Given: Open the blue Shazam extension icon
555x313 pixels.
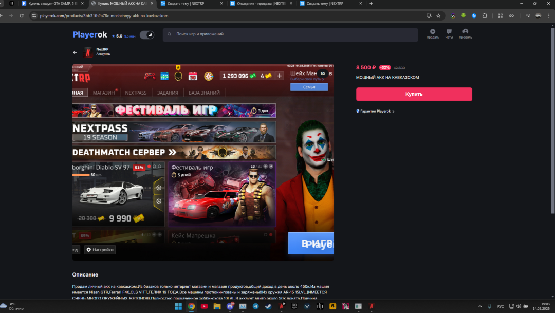Looking at the screenshot, I should tap(474, 16).
